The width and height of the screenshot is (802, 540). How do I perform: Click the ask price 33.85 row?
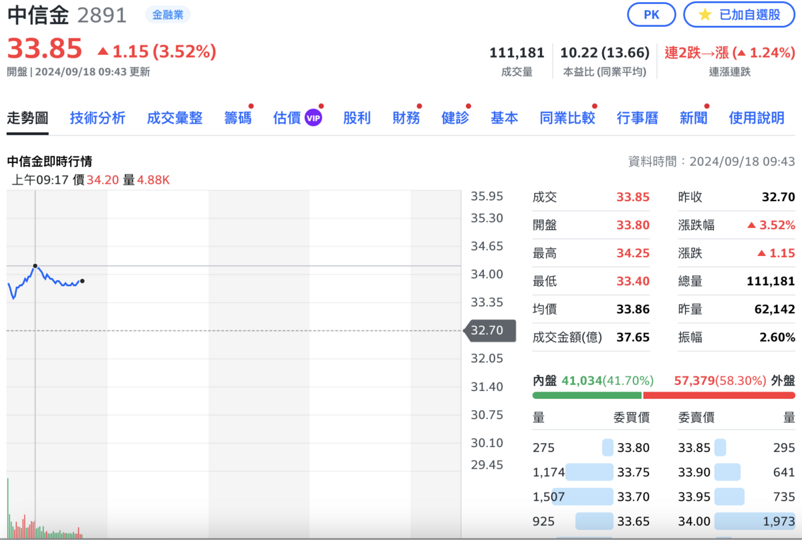click(737, 448)
